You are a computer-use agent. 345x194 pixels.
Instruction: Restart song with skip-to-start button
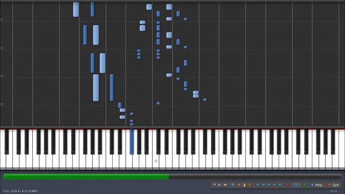coord(258,185)
